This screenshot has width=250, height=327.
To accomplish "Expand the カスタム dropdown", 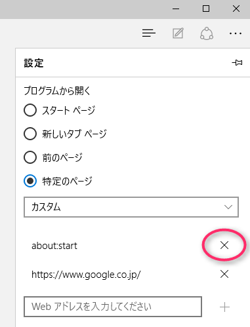I will [x=131, y=207].
